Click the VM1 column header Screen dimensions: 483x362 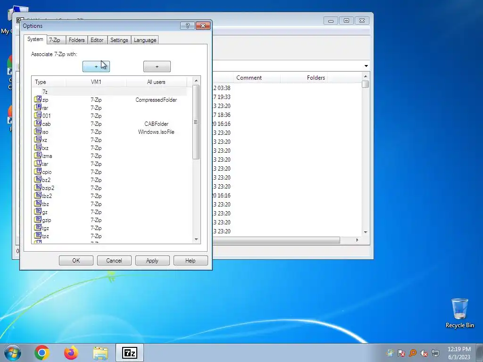pos(96,82)
